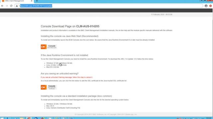Click the URL in the address bar
This screenshot has height=119, width=213.
click(36, 6)
